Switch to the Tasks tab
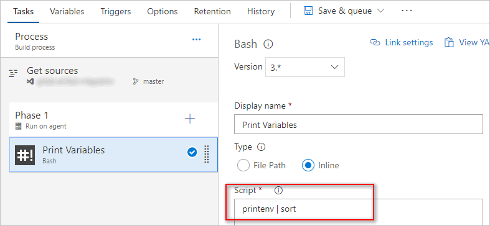Viewport: 490px width, 226px height. coord(24,12)
